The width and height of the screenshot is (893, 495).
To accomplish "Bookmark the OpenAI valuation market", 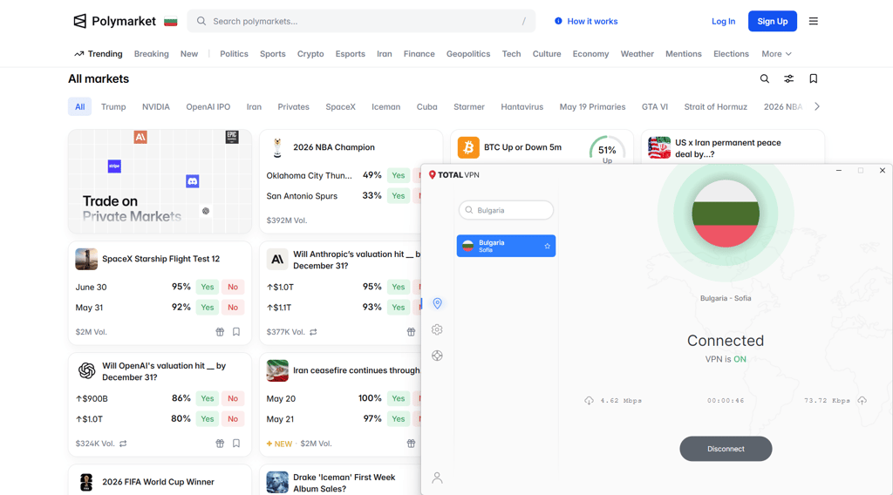I will coord(236,444).
